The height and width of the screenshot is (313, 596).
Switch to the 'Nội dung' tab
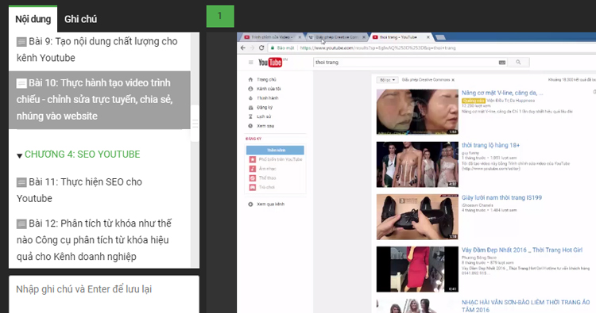point(33,19)
